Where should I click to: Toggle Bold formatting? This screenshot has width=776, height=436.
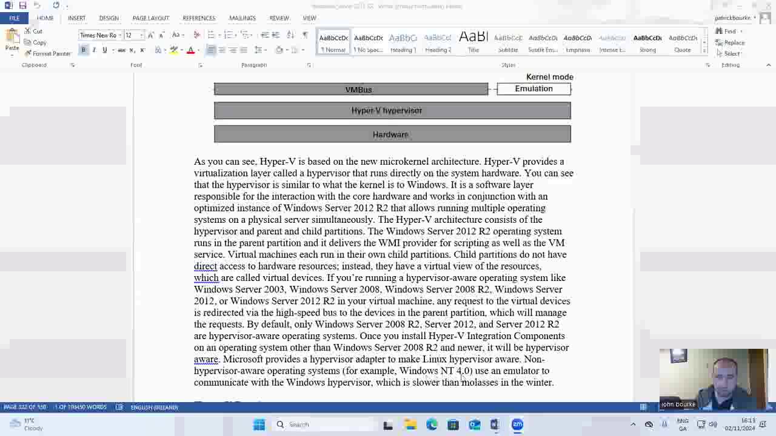point(84,50)
